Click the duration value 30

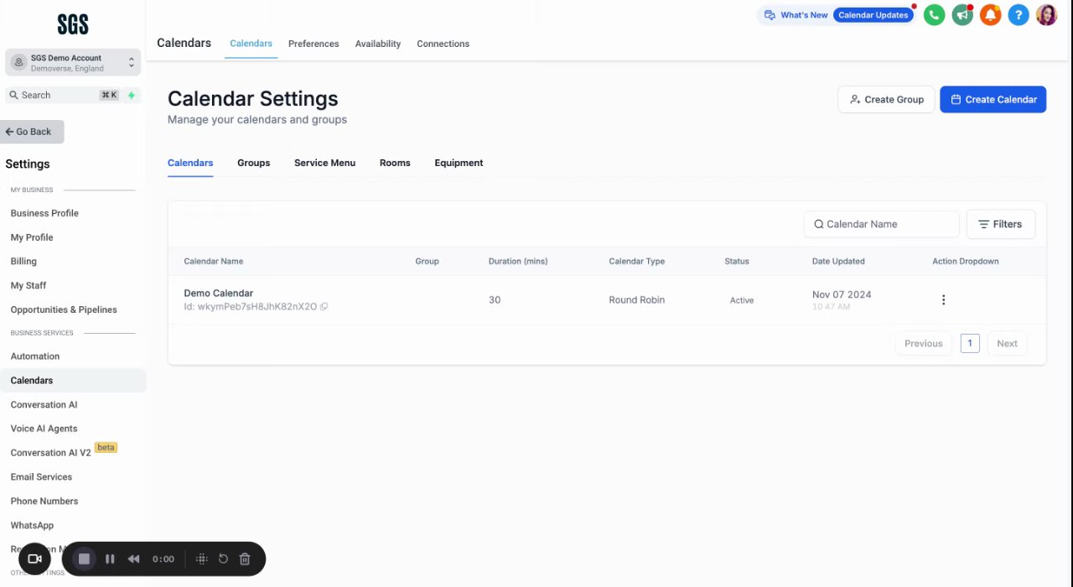[495, 300]
